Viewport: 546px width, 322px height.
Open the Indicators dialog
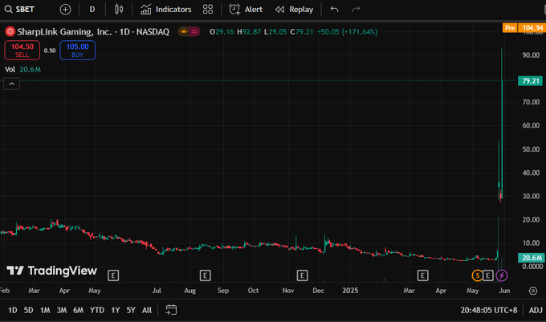pos(165,10)
